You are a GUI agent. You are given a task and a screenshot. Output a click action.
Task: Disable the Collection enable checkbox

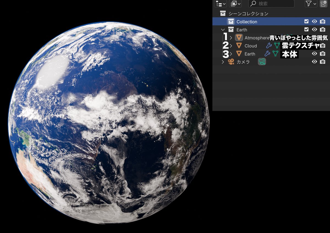pos(307,21)
